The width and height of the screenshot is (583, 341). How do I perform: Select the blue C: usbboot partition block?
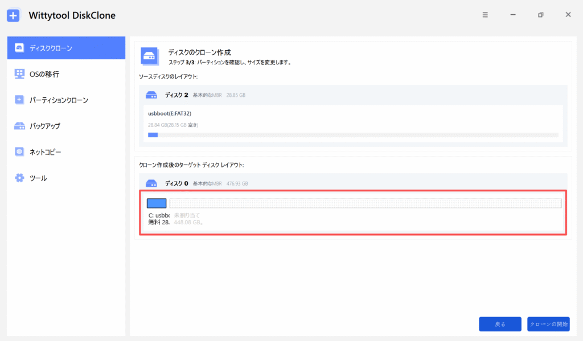pos(157,203)
